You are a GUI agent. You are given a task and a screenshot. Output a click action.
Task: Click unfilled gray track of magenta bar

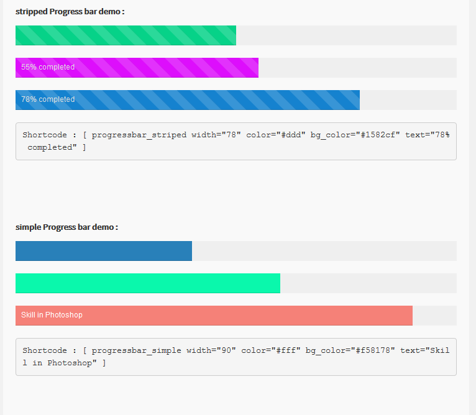357,68
